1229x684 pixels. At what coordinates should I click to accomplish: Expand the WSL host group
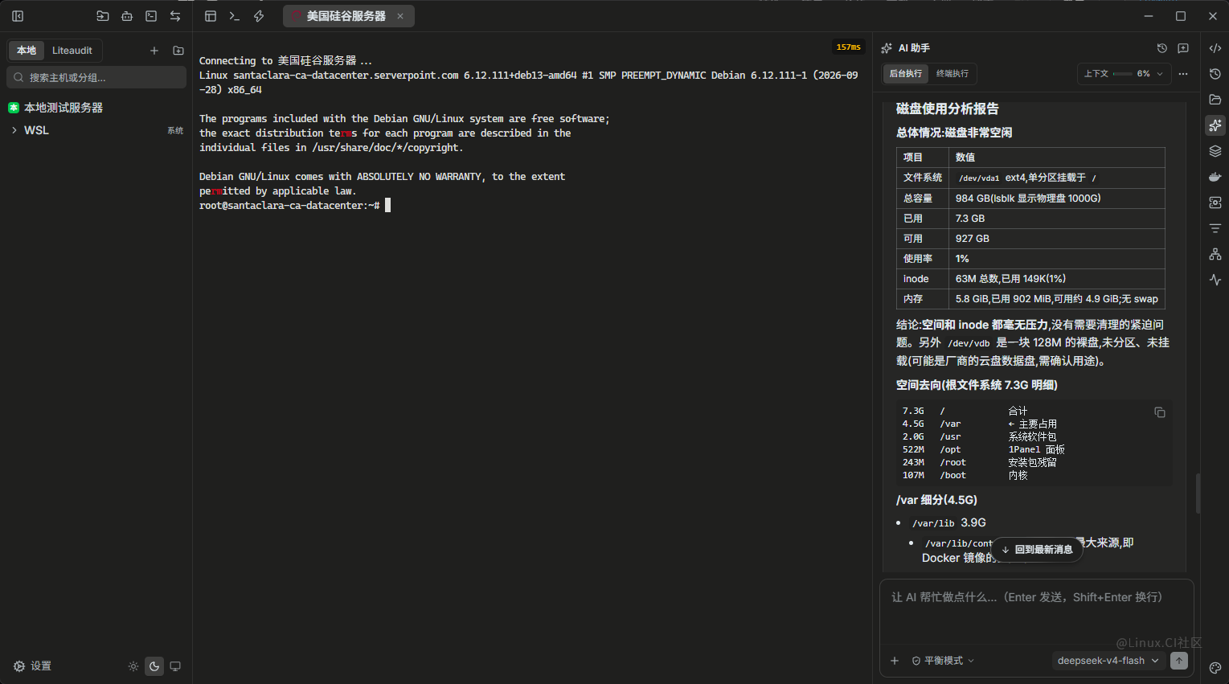coord(14,130)
